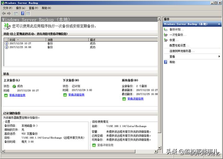Image resolution: width=223 pixels, height=159 pixels.
Task: Click the 帮助 question-mark icon in the action pane
Action: 166,62
